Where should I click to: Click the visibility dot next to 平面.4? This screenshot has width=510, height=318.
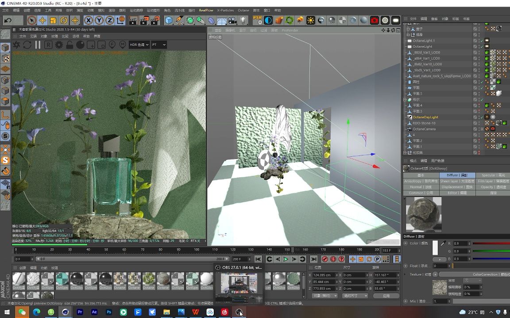pyautogui.click(x=480, y=104)
